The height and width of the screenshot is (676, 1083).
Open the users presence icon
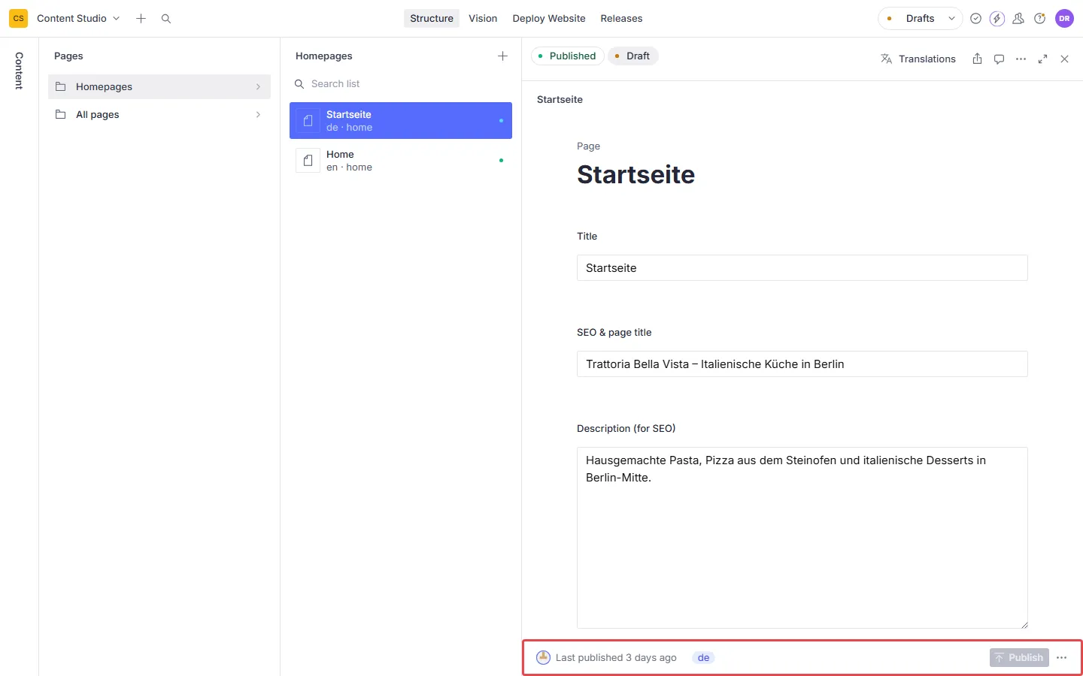1018,18
